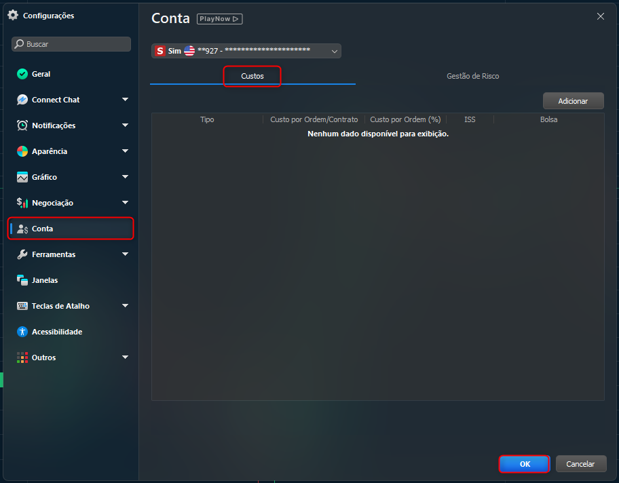619x483 pixels.
Task: Open the account selection dropdown
Action: 246,51
